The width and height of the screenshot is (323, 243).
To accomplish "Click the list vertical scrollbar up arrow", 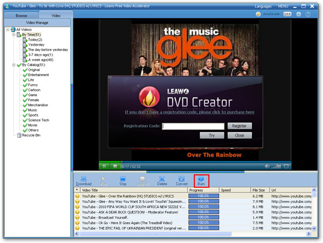I will pos(314,190).
